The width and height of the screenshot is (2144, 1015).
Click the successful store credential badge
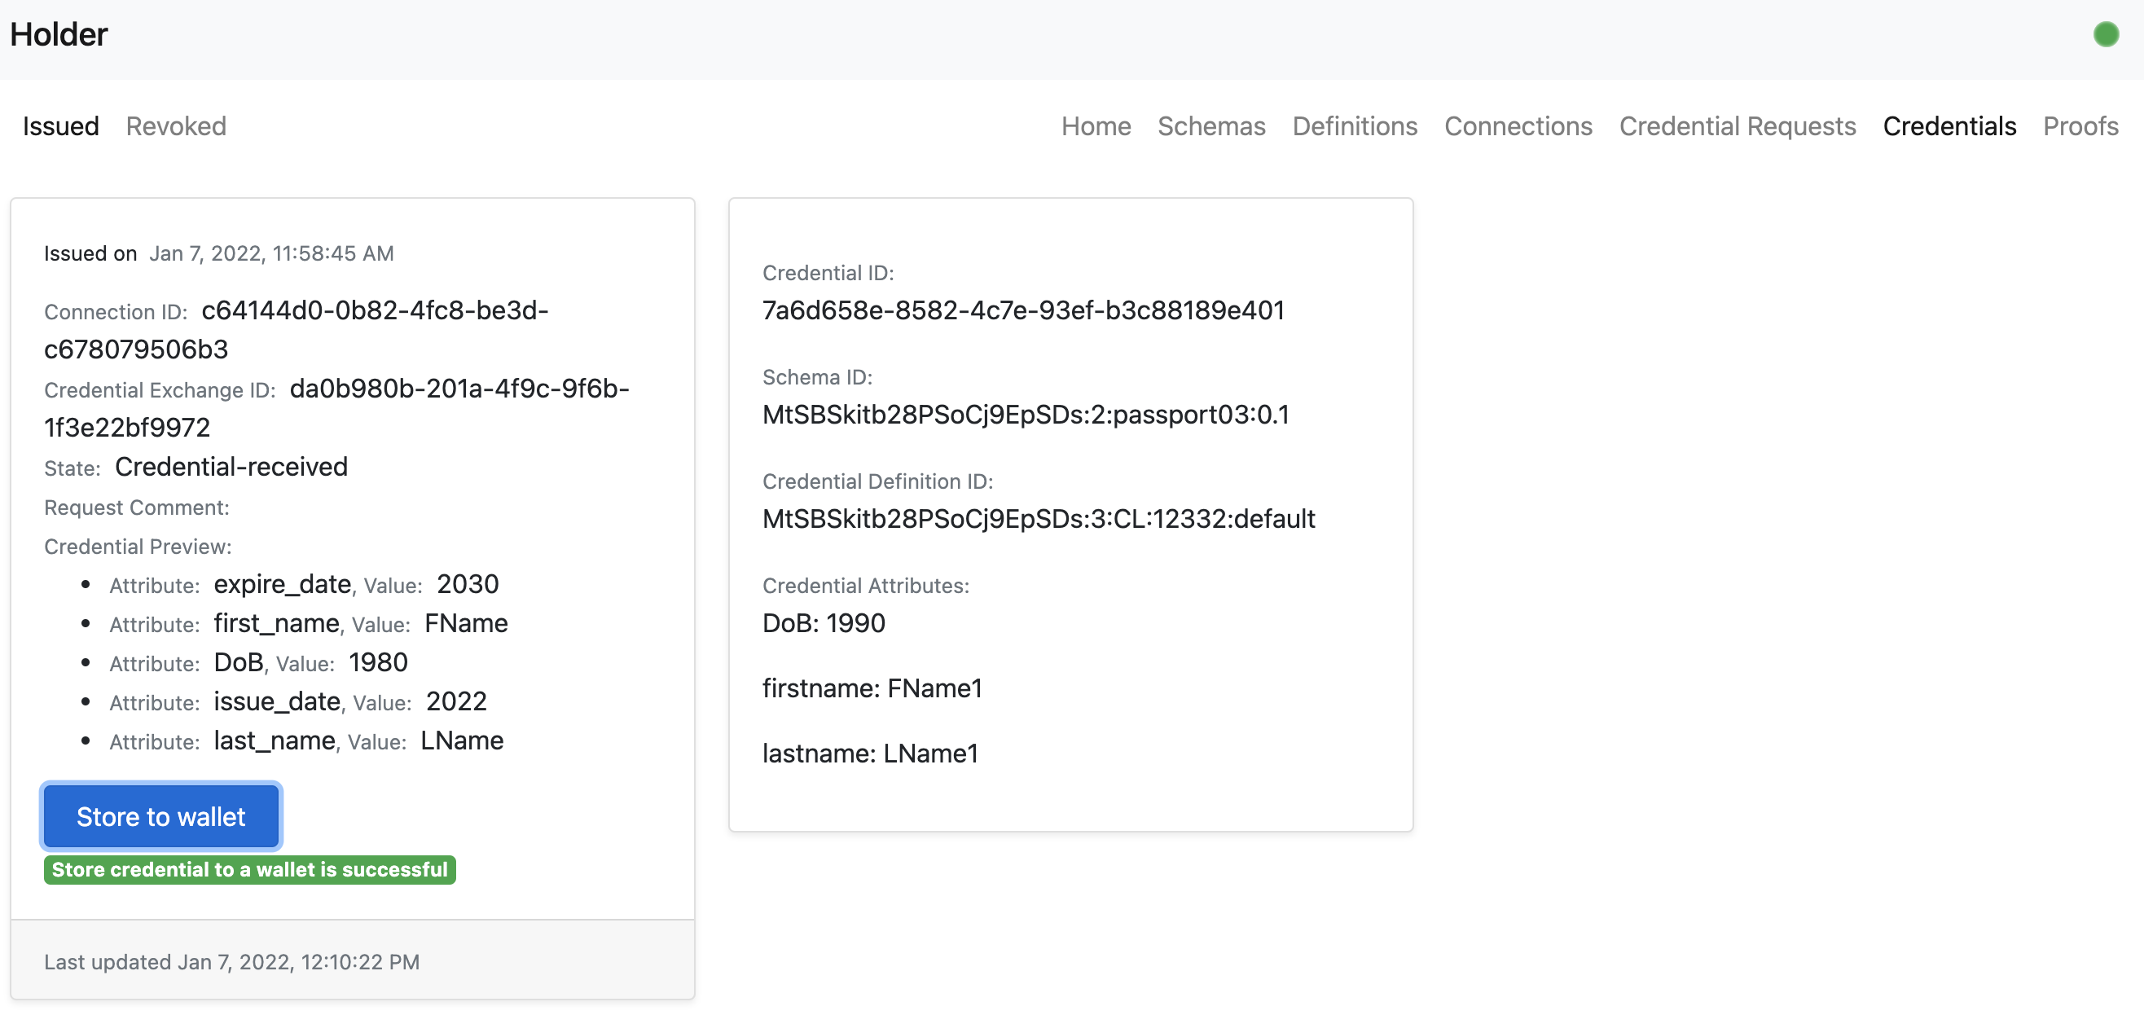pyautogui.click(x=249, y=869)
